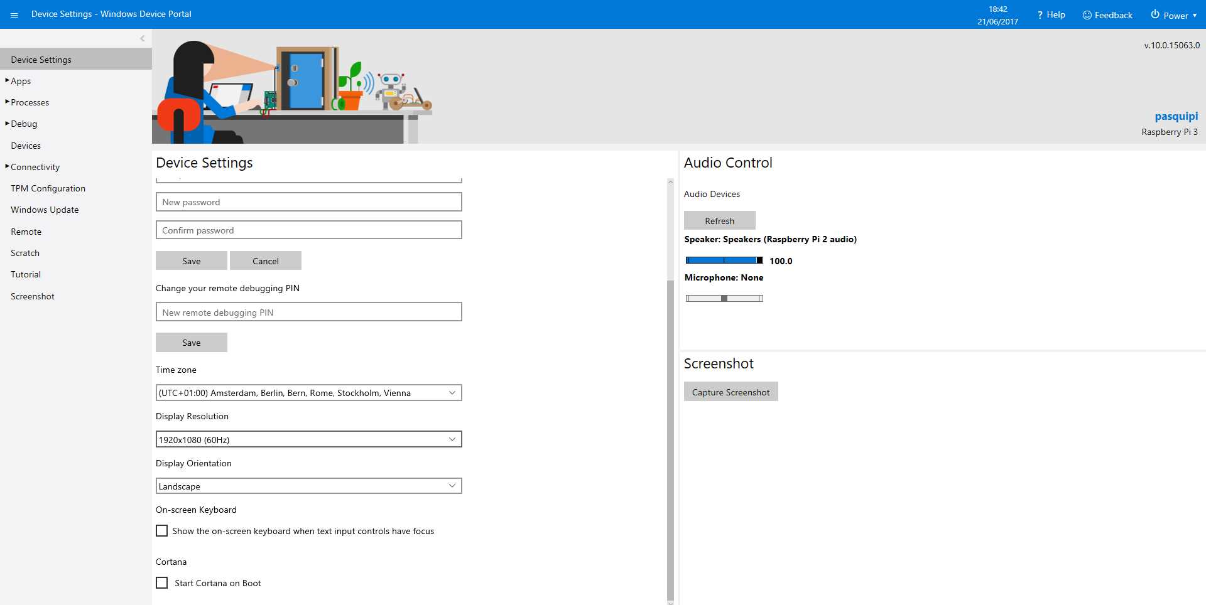Click the scroll-up arrow of settings panel

coord(670,182)
